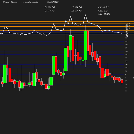Image resolution: width=134 pixels, height=134 pixels.
Task: Click the close value 'C: 77.93'
Action: pos(50,10)
